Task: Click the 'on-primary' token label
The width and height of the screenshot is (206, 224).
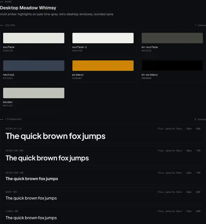Action: click(150, 75)
